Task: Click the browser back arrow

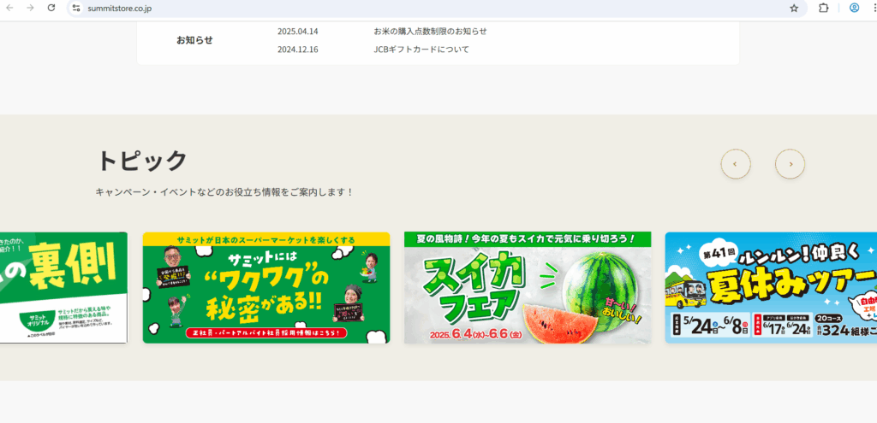Action: pyautogui.click(x=9, y=8)
